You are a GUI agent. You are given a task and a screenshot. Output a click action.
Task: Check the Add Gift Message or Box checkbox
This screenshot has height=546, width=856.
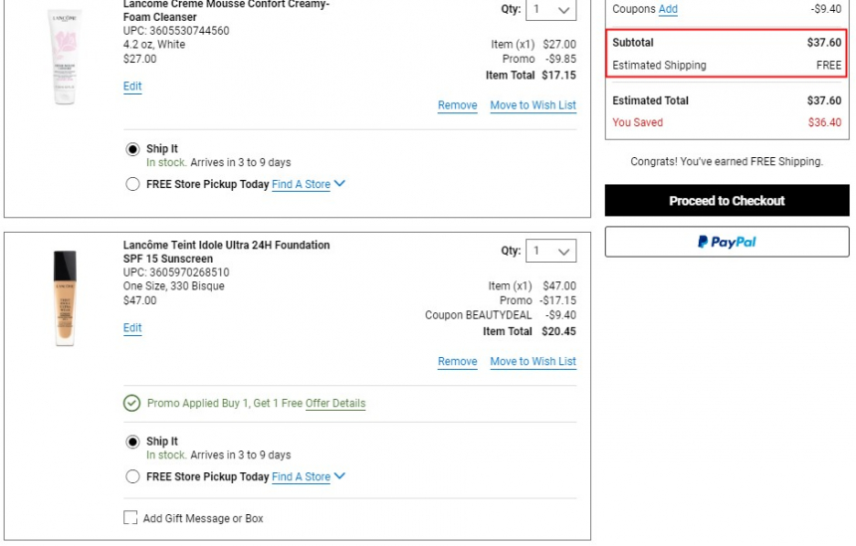click(130, 517)
